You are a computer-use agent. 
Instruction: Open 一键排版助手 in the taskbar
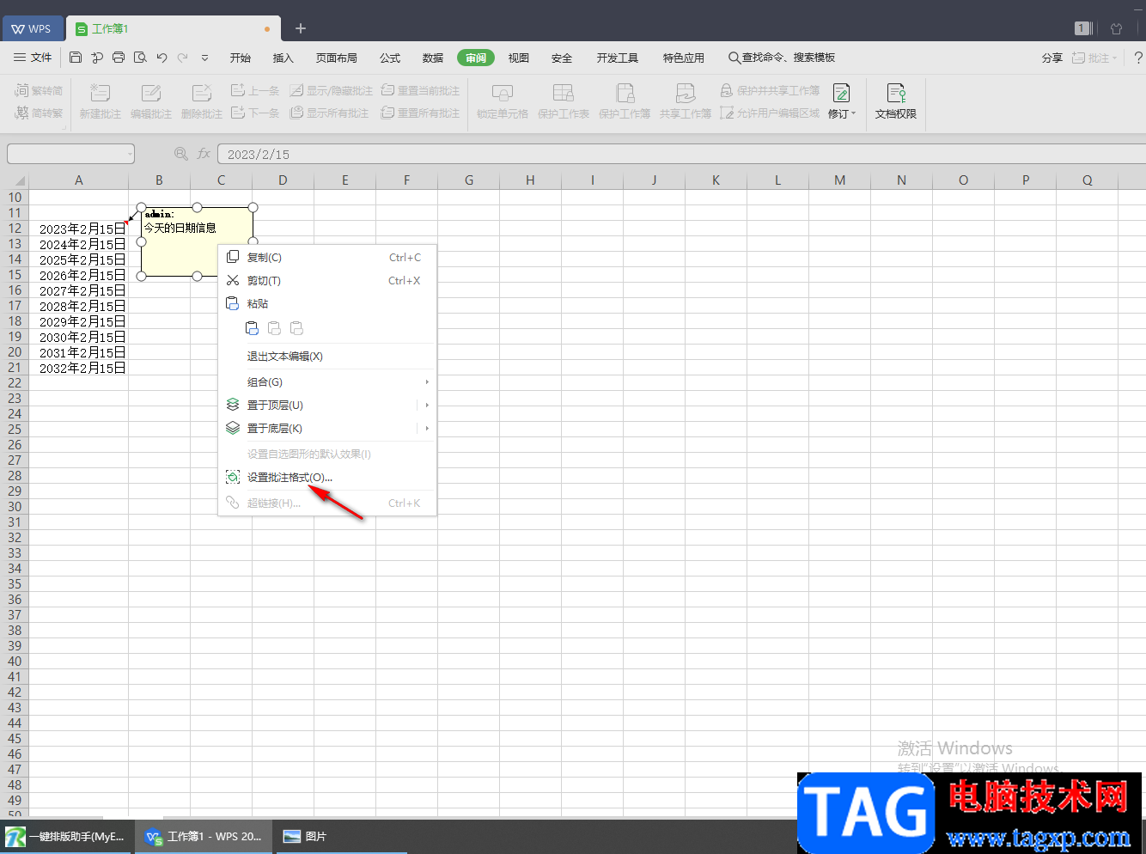point(66,836)
